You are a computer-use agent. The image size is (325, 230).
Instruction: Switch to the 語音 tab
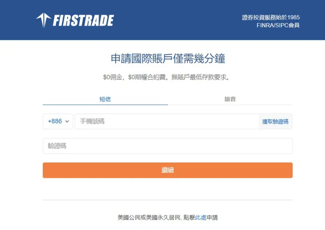(230, 99)
